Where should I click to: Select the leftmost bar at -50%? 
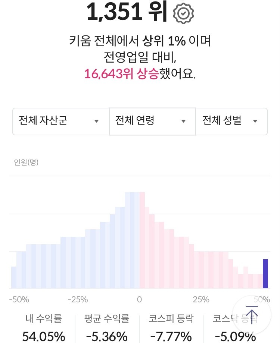[14, 277]
